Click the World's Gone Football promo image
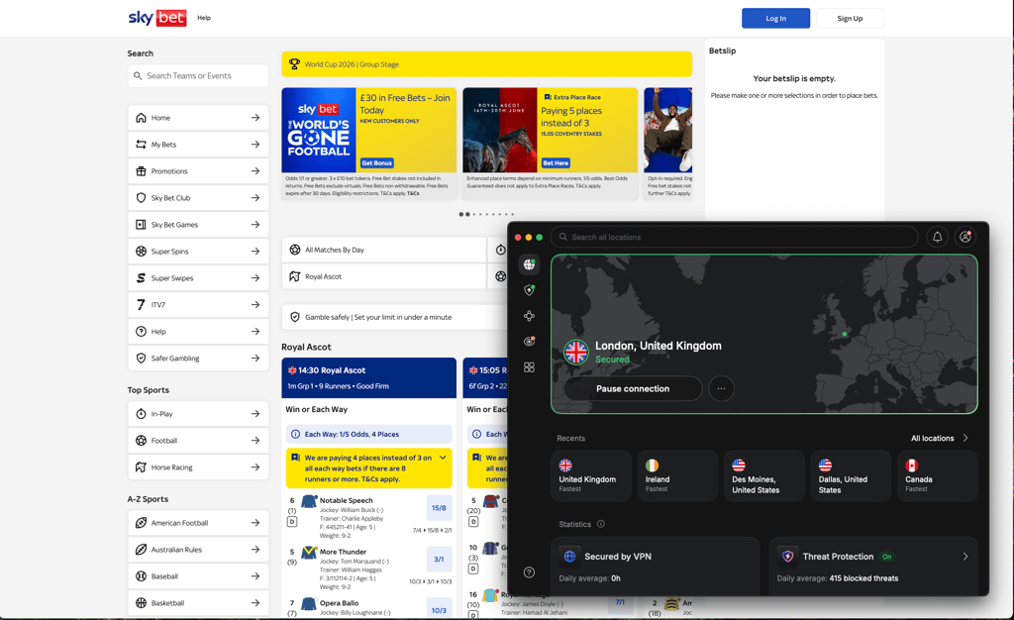The height and width of the screenshot is (620, 1014). [x=319, y=130]
